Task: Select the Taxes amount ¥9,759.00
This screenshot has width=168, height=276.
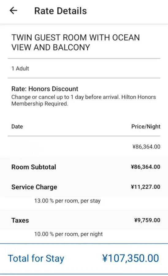Action: click(147, 220)
